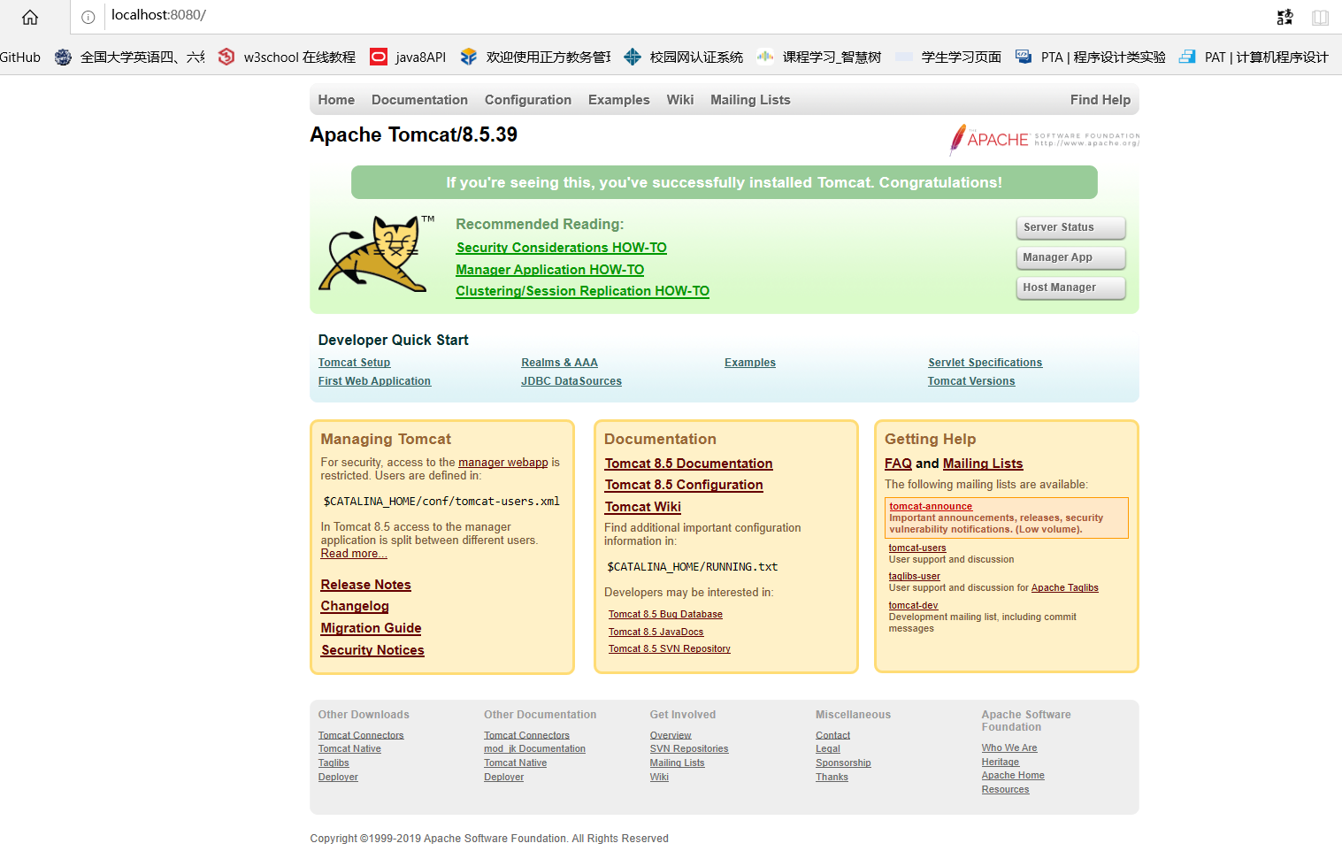This screenshot has width=1342, height=851.
Task: Open the Who We Are footer link
Action: click(x=1009, y=748)
